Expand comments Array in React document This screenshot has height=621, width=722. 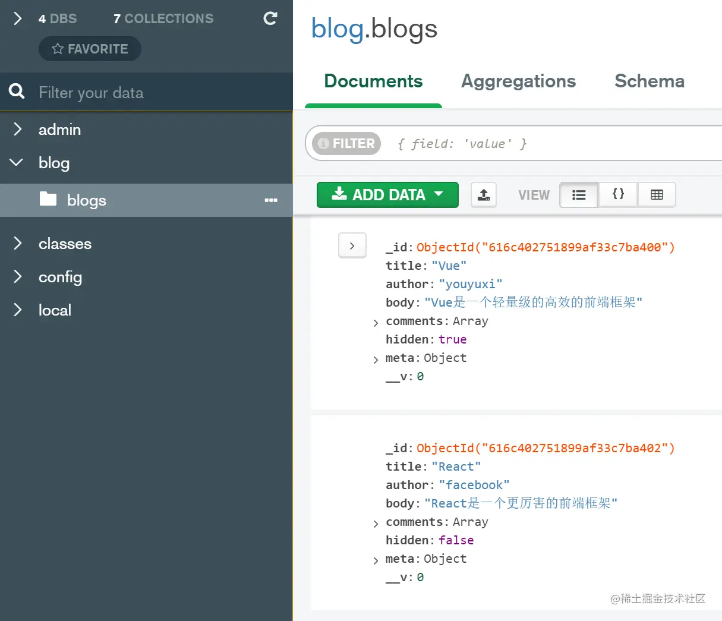[x=376, y=524]
